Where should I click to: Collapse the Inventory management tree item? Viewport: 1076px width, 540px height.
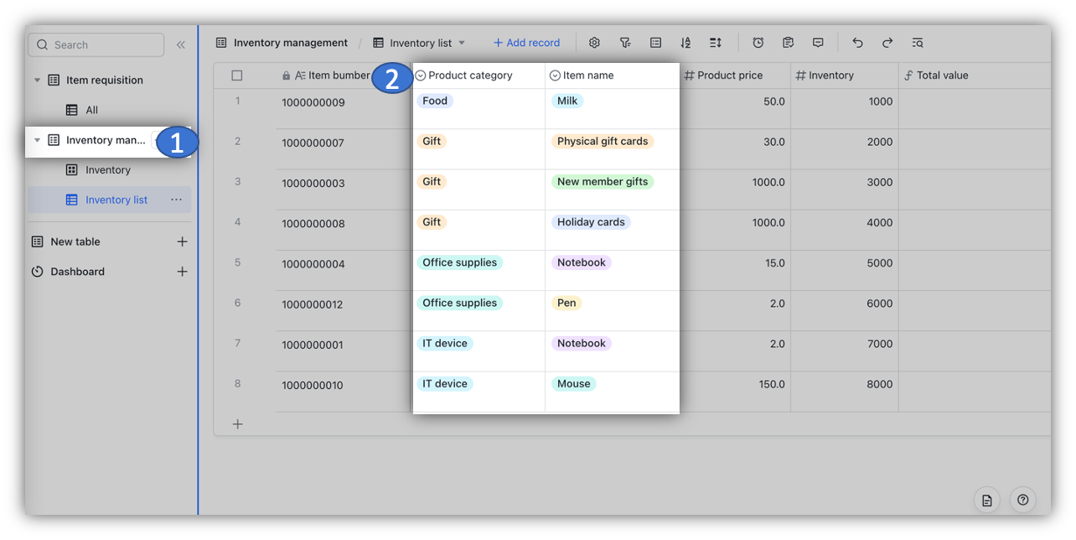pyautogui.click(x=36, y=140)
